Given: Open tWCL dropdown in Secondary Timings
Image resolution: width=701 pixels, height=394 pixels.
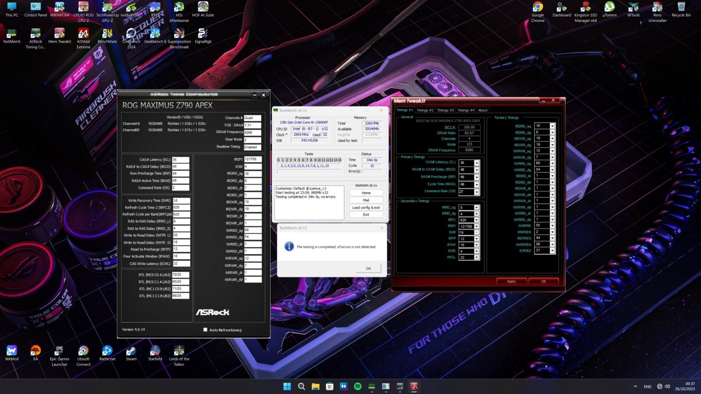Looking at the screenshot, I should [477, 257].
